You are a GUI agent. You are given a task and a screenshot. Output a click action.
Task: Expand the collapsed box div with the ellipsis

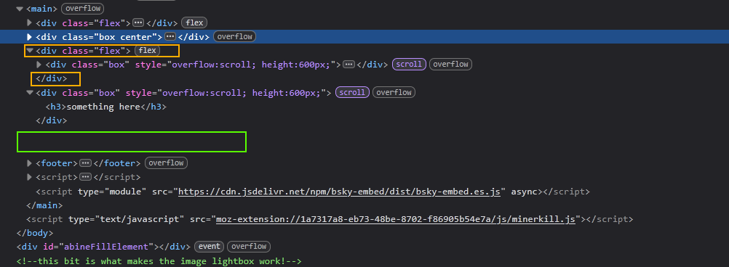[39, 65]
